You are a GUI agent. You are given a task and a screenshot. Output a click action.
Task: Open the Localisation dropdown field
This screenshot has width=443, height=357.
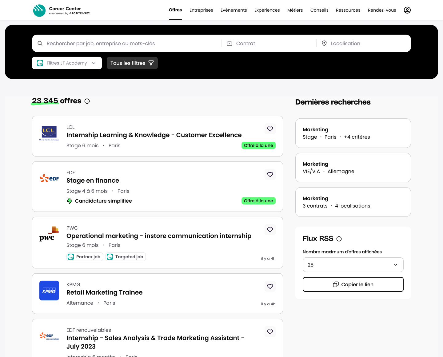364,43
